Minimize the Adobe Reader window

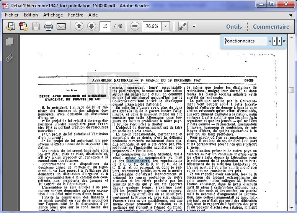261,4
